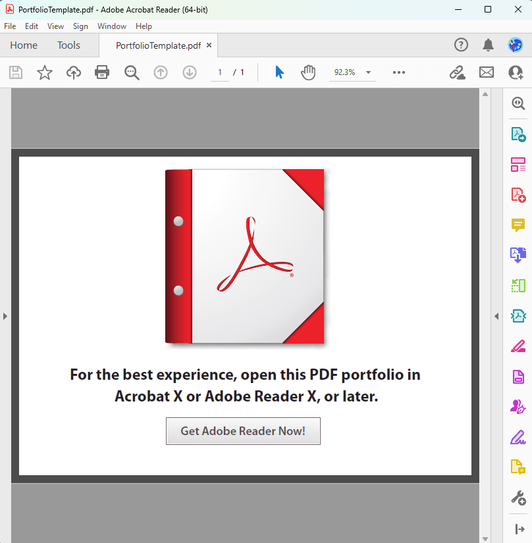Viewport: 532px width, 543px height.
Task: Click the Get Adobe Reader Now button
Action: click(x=243, y=431)
